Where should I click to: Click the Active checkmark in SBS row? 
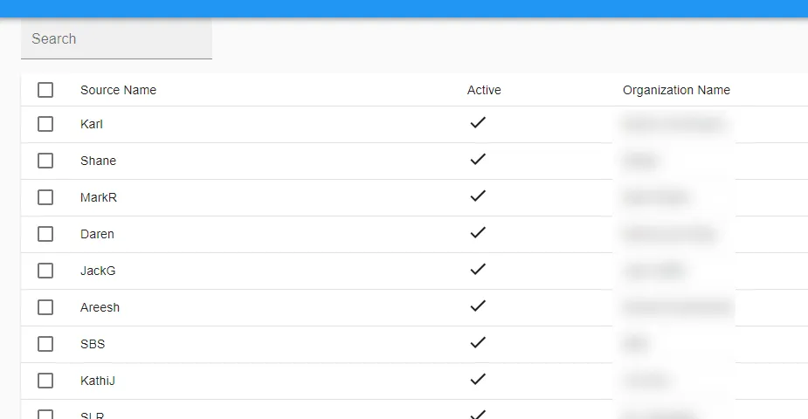click(477, 343)
